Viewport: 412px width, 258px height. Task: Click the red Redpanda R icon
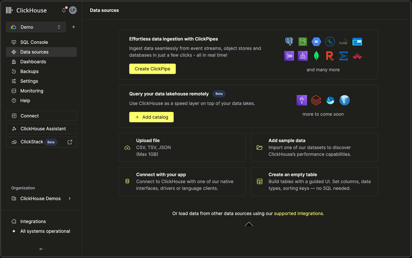pyautogui.click(x=330, y=56)
